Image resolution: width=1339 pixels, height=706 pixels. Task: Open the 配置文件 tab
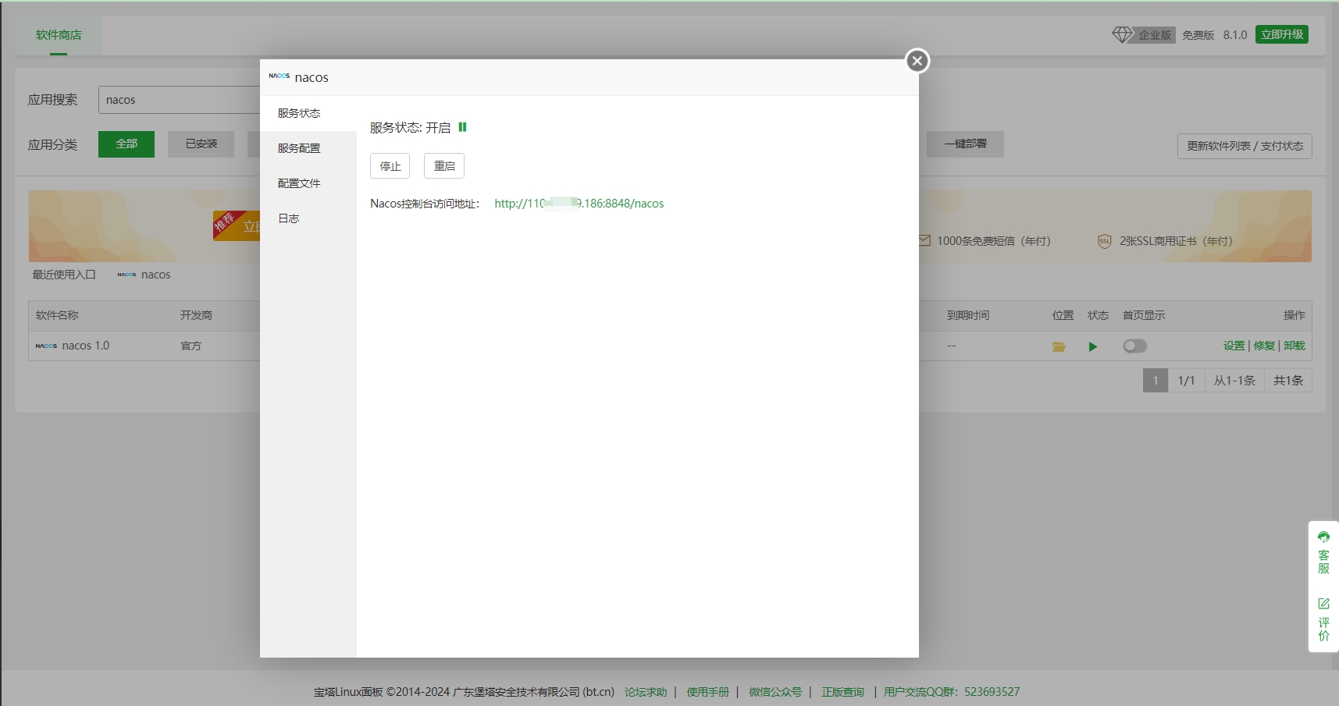point(308,183)
